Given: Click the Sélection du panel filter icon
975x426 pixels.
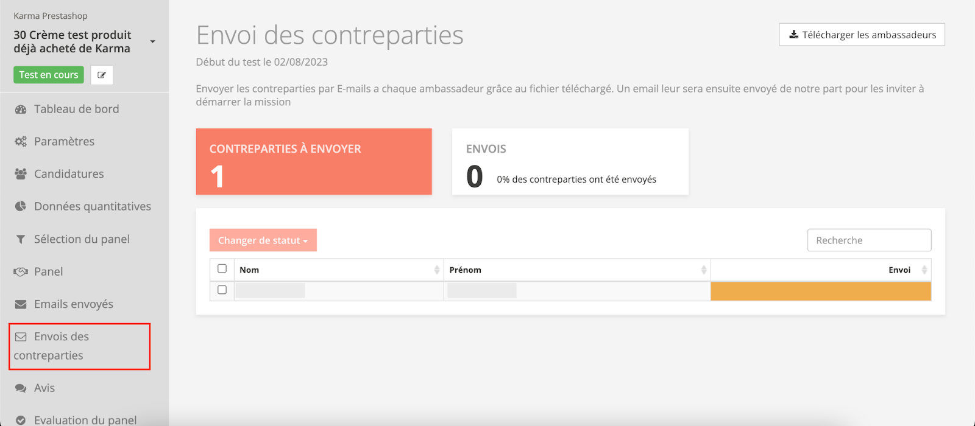Looking at the screenshot, I should click(21, 239).
